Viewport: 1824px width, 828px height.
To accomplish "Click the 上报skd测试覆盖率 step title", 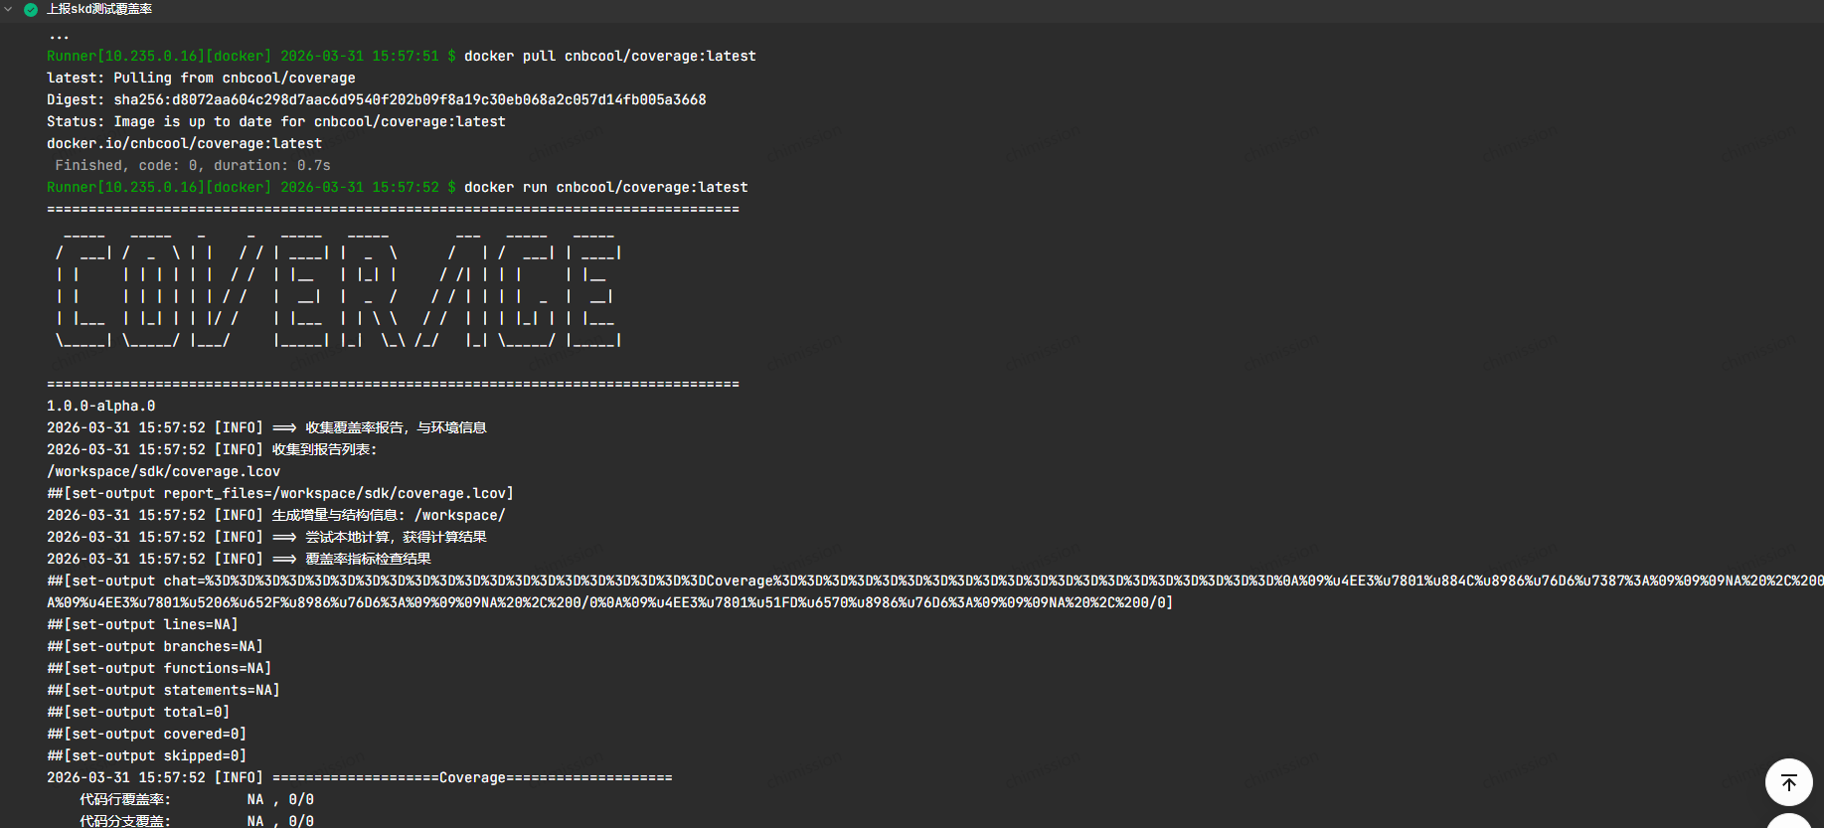I will pyautogui.click(x=99, y=9).
